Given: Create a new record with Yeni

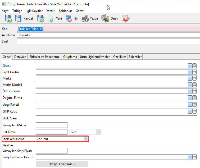Looking at the screenshot, I should 55,18.
